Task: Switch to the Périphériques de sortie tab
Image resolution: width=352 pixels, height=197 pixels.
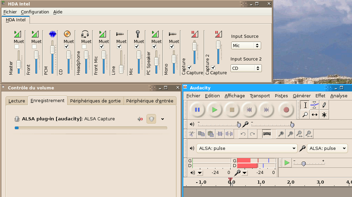Action: coord(95,101)
